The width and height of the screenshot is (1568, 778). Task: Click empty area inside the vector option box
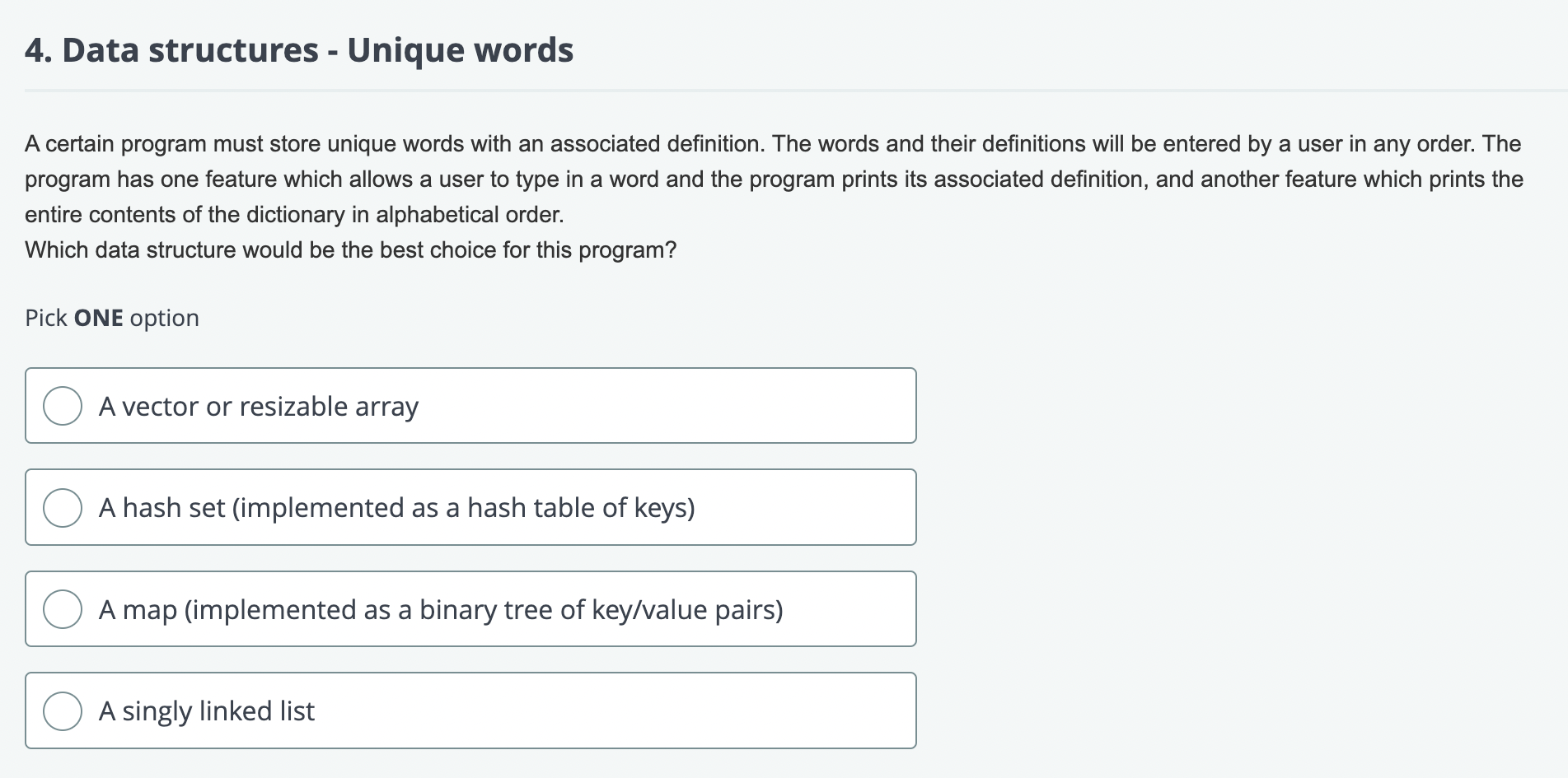(x=667, y=406)
